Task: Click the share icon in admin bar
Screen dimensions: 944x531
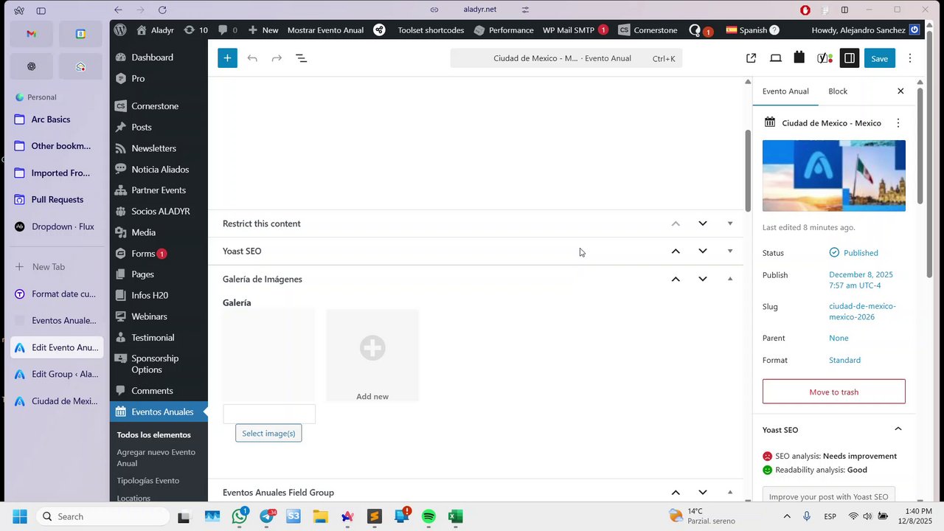Action: pyautogui.click(x=379, y=30)
